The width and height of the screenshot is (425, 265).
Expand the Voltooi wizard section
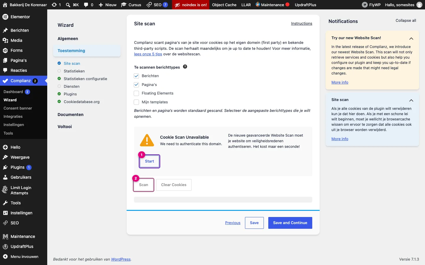tap(65, 127)
